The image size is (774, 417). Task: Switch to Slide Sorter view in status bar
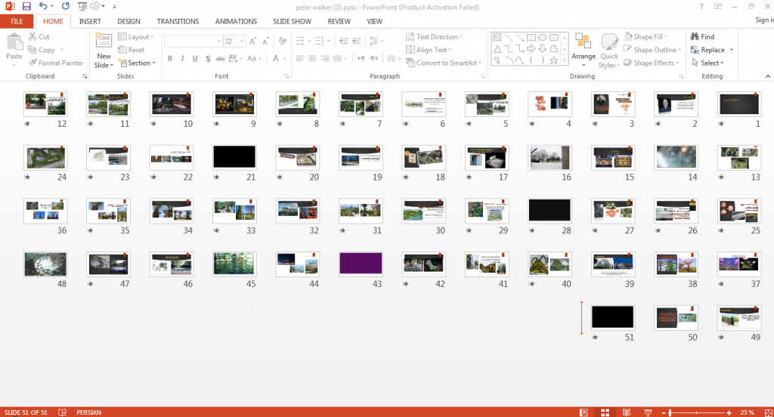click(x=605, y=412)
